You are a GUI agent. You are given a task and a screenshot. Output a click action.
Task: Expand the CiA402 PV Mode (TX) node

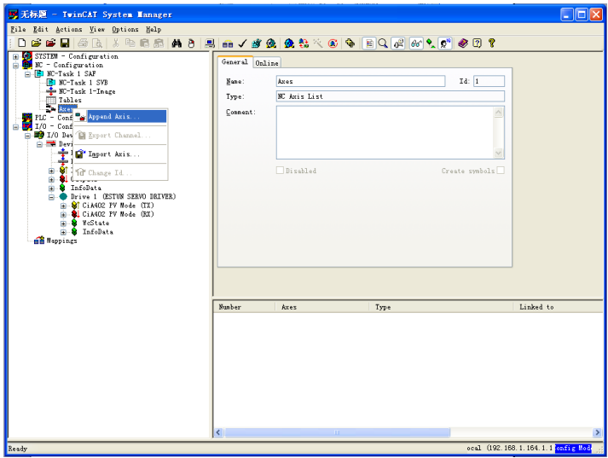(x=63, y=206)
